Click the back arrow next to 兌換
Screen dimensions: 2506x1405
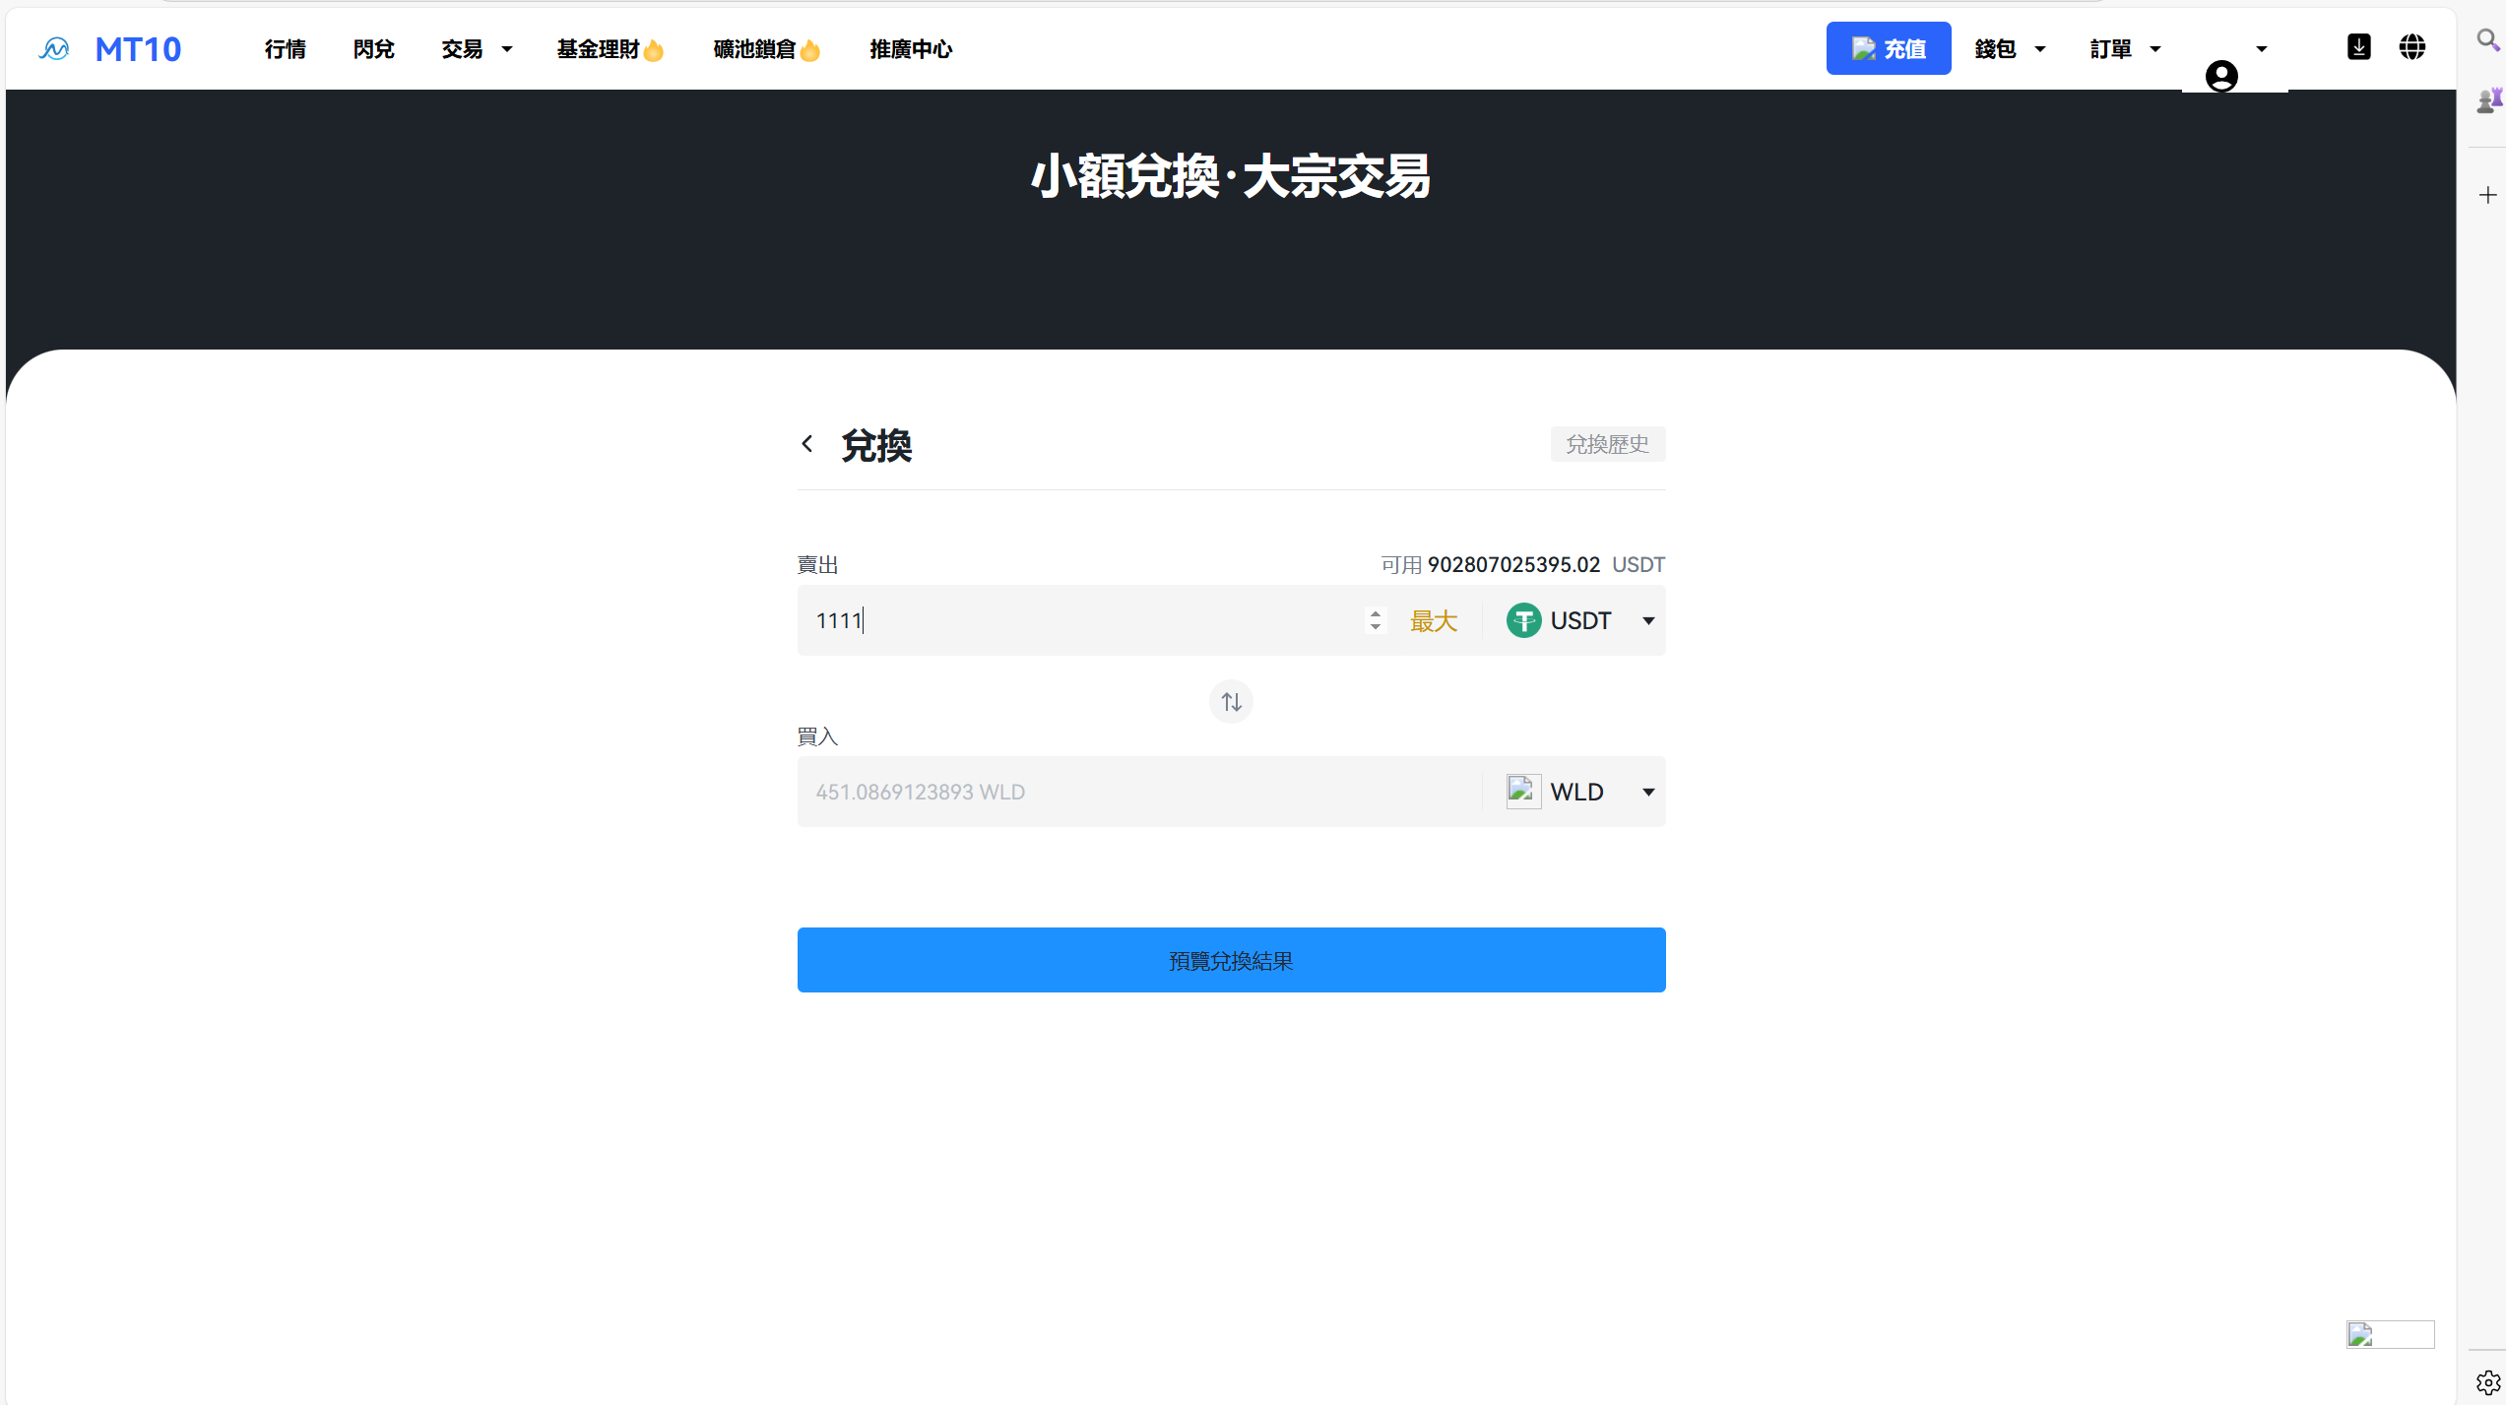coord(807,445)
